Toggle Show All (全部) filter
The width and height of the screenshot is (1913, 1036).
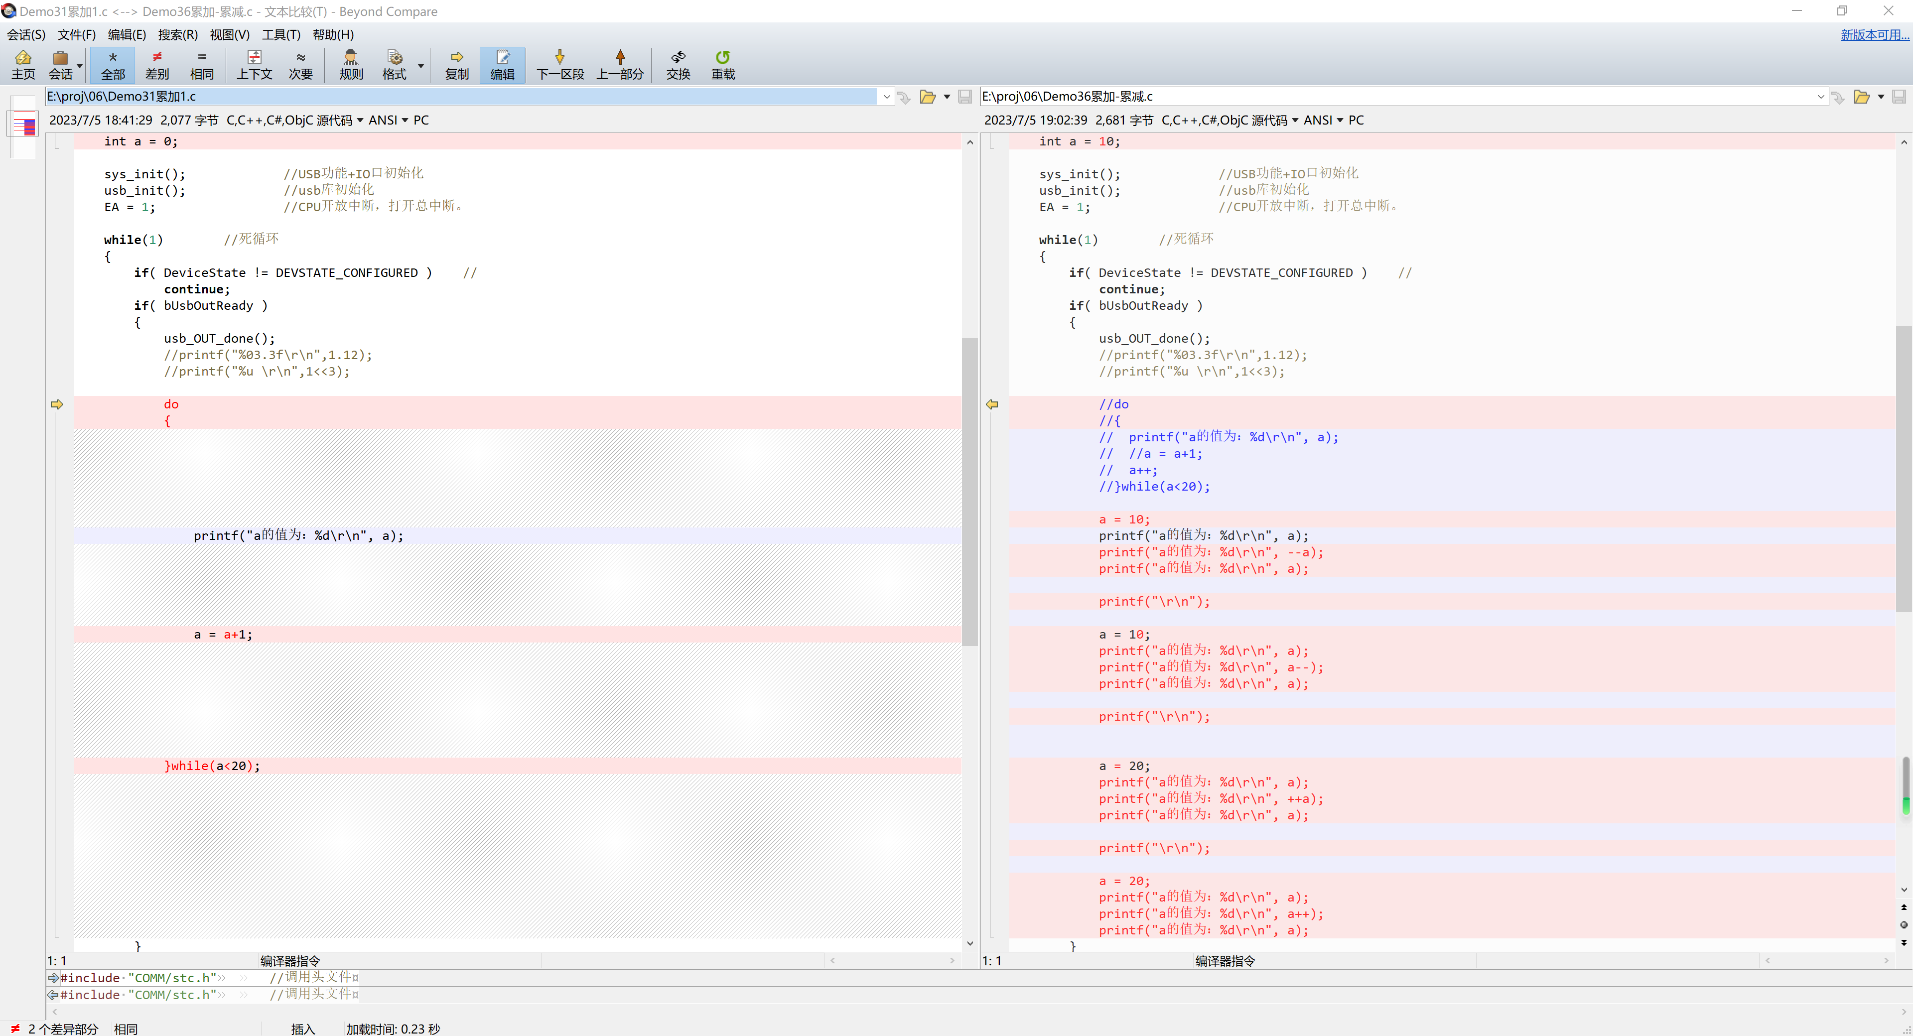click(113, 65)
